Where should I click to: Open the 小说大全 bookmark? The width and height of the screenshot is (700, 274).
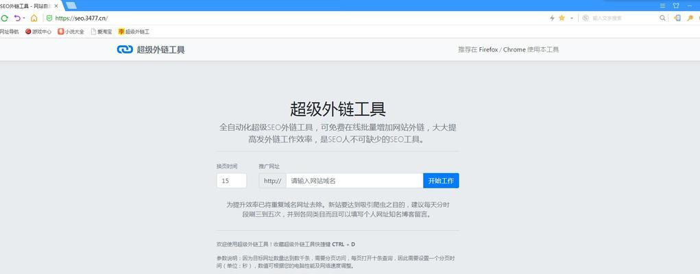coord(71,32)
